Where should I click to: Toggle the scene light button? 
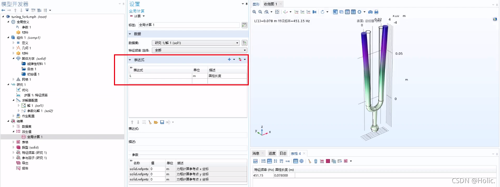(335, 12)
